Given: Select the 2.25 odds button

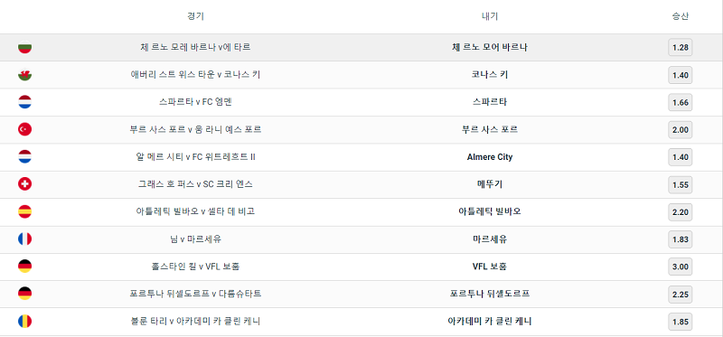Looking at the screenshot, I should point(681,295).
